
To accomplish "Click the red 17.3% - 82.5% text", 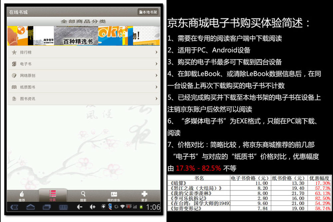I will point(198,168).
